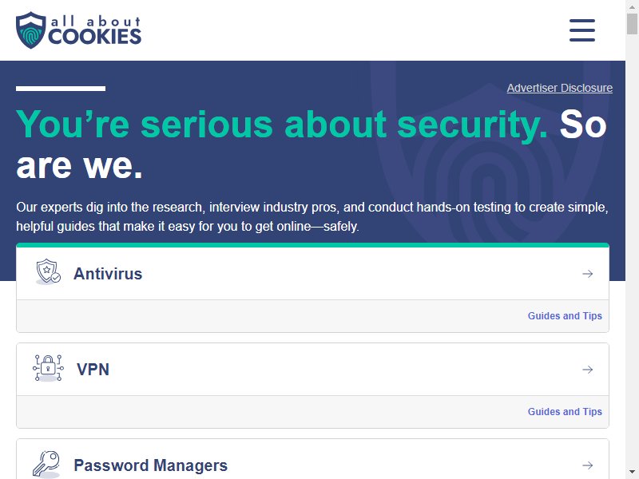Open Guides and Tips under Antivirus
The image size is (639, 479).
coord(565,315)
